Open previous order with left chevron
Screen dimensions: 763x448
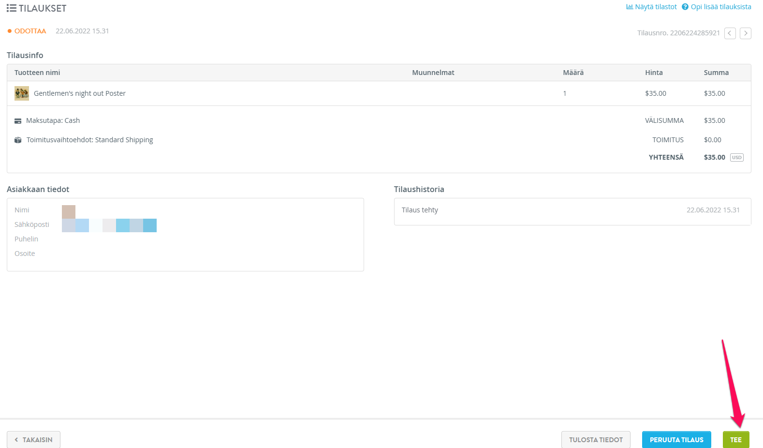click(x=730, y=33)
